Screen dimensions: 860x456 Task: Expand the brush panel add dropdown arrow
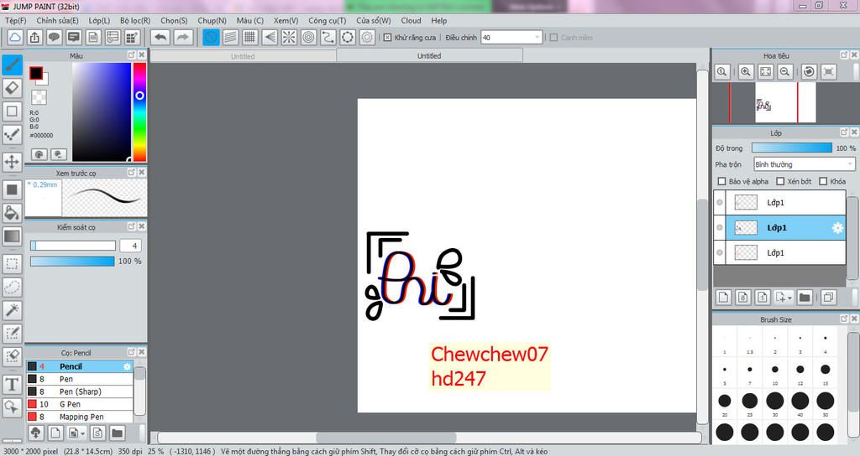click(x=82, y=433)
